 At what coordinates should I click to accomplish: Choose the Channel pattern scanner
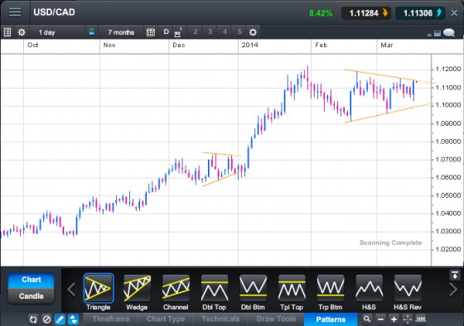pyautogui.click(x=176, y=288)
